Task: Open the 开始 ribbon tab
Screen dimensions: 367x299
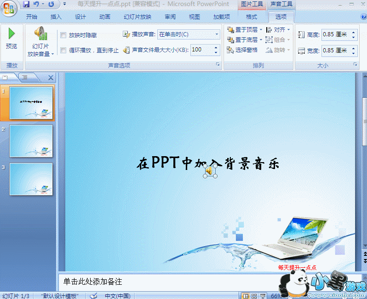Action: tap(32, 17)
